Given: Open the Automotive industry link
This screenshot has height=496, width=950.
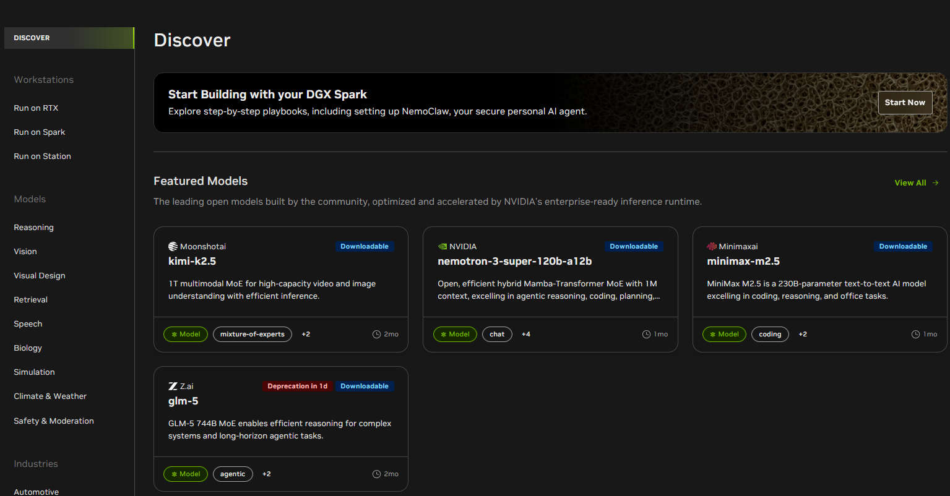Looking at the screenshot, I should (37, 492).
